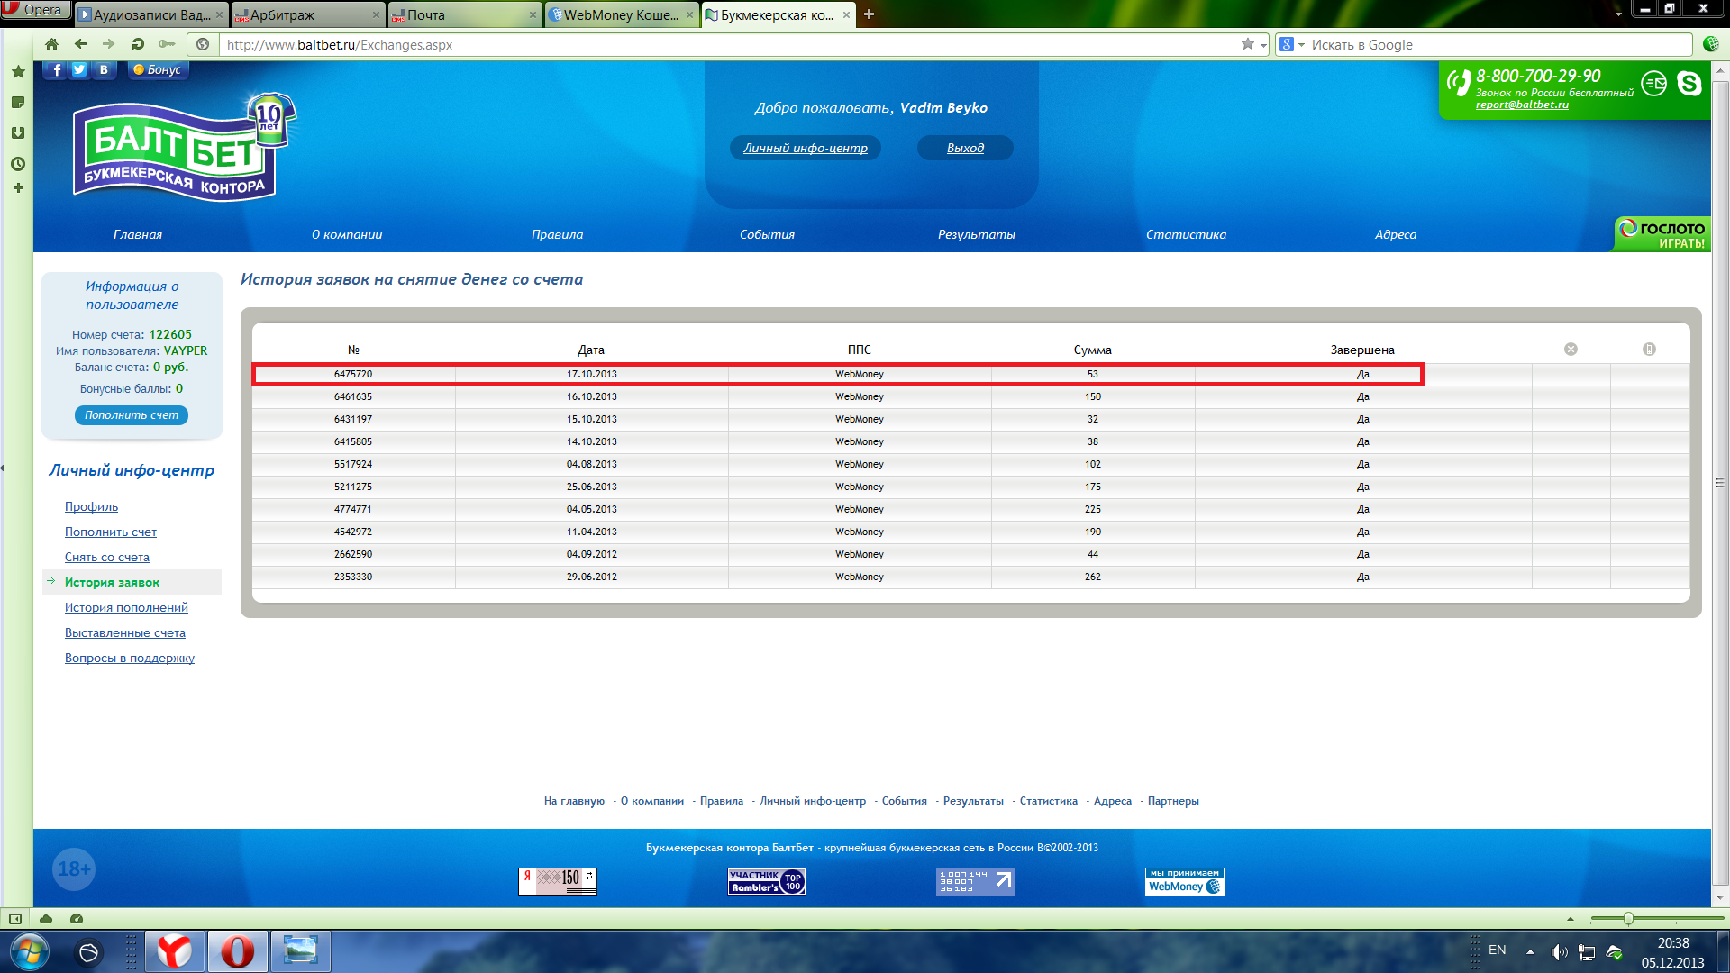Expand the bookmark star dropdown arrow
Screen dimensions: 1730x973
click(1263, 45)
